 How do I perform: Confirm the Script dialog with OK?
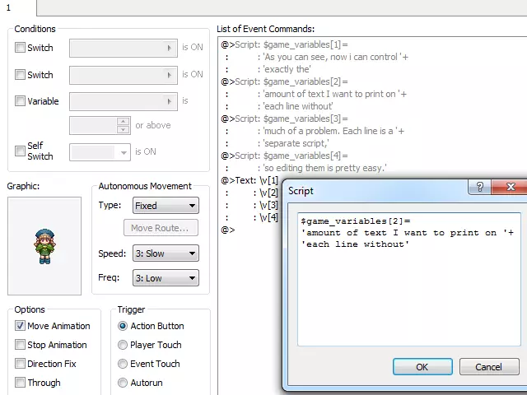[x=422, y=366]
